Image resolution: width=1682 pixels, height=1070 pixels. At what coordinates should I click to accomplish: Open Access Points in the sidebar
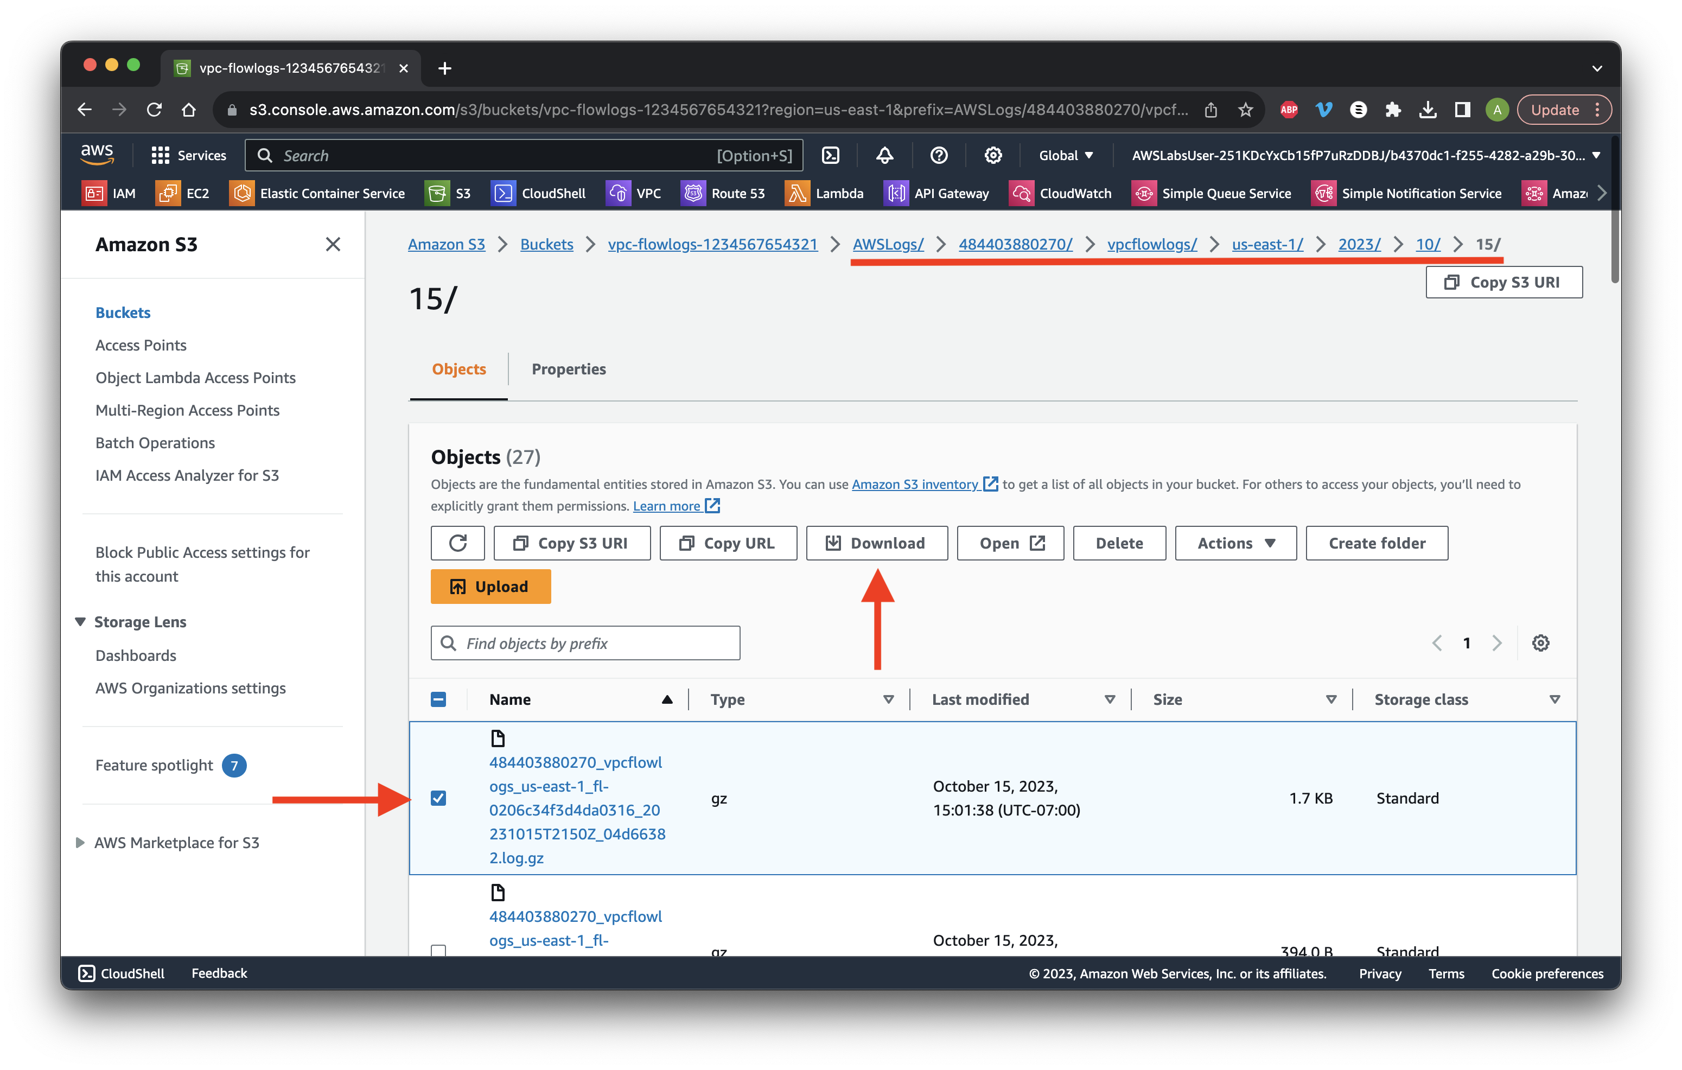click(x=141, y=345)
